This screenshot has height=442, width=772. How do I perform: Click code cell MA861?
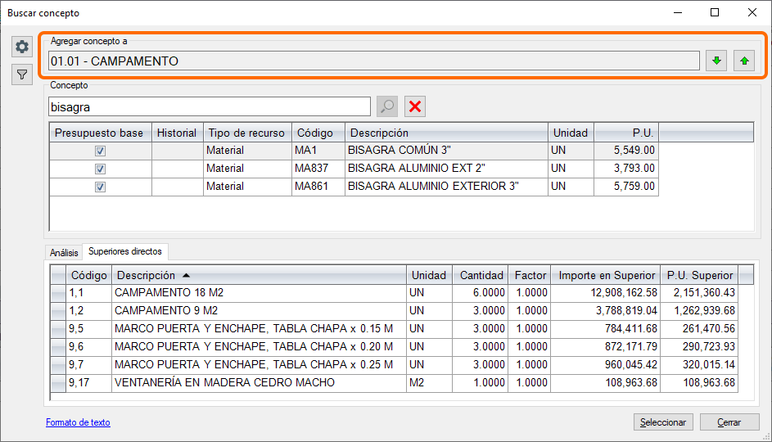pos(318,187)
